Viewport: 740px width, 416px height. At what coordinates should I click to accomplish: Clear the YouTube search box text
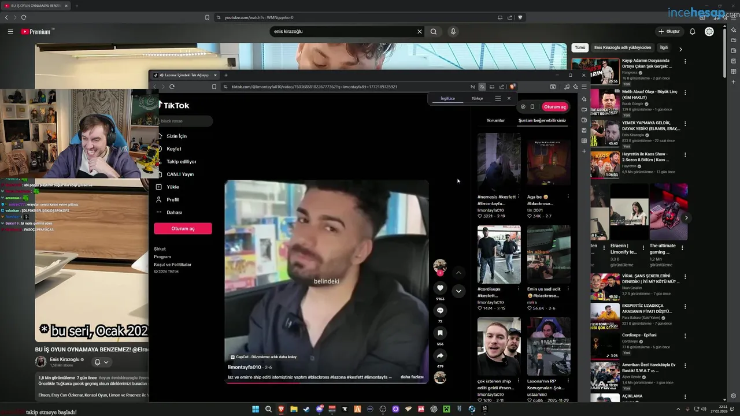420,32
